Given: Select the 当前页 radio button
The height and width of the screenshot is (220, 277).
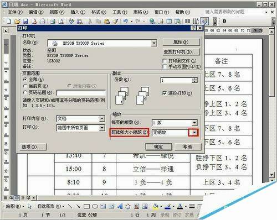Looking at the screenshot, I should pos(25,86).
